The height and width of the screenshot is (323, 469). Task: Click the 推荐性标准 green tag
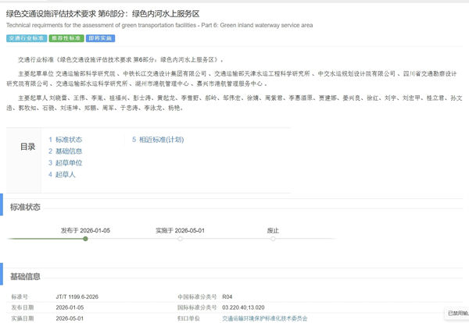pos(65,37)
